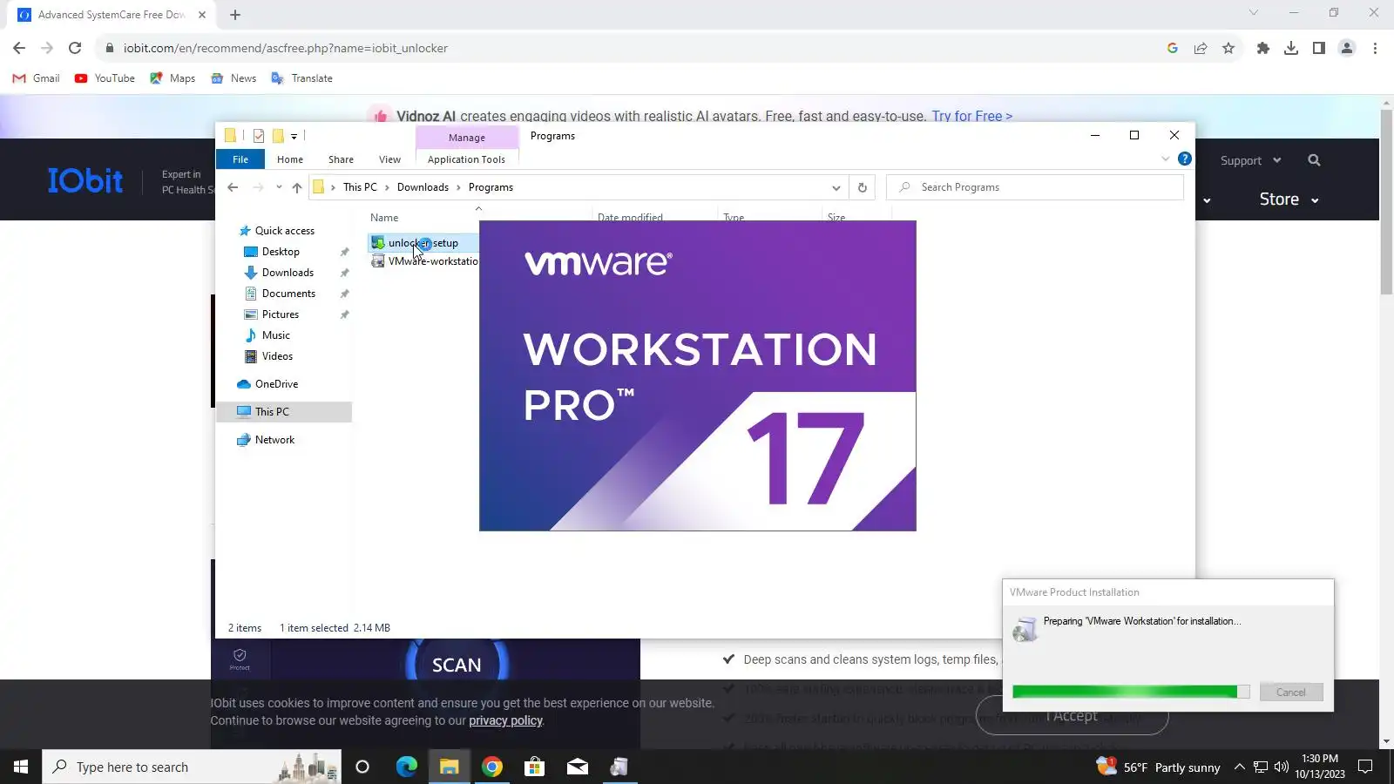Select the Manage contextual tab
The height and width of the screenshot is (784, 1394).
(467, 138)
